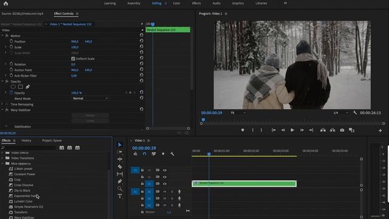389x219 pixels.
Task: Reset the Position parameter
Action: pos(142,41)
